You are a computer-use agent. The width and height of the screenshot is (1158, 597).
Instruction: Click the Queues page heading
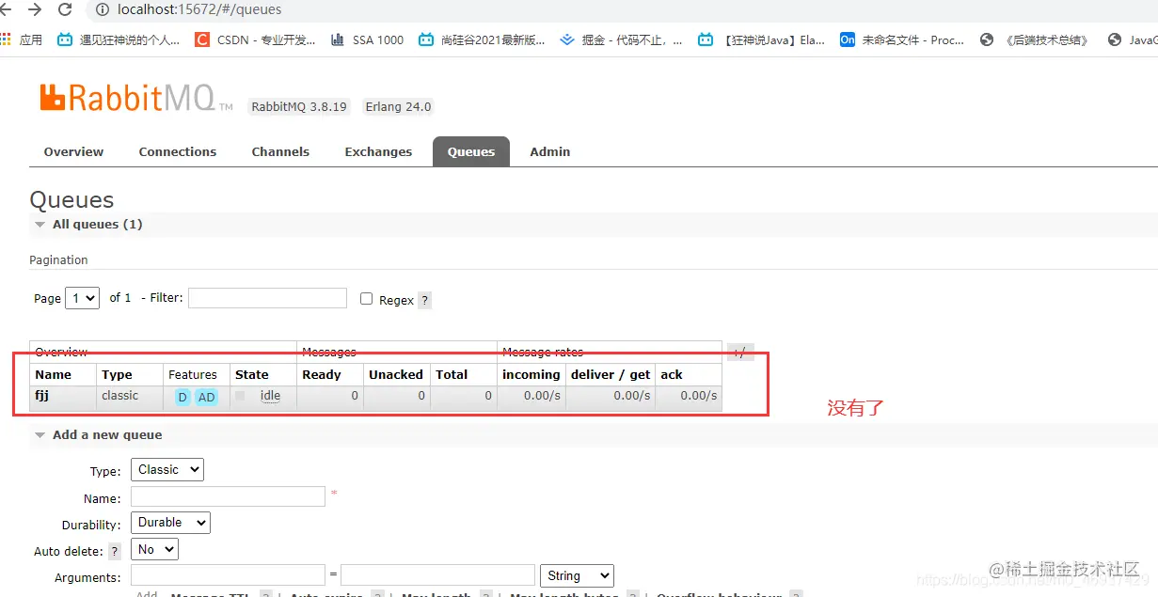(x=71, y=200)
